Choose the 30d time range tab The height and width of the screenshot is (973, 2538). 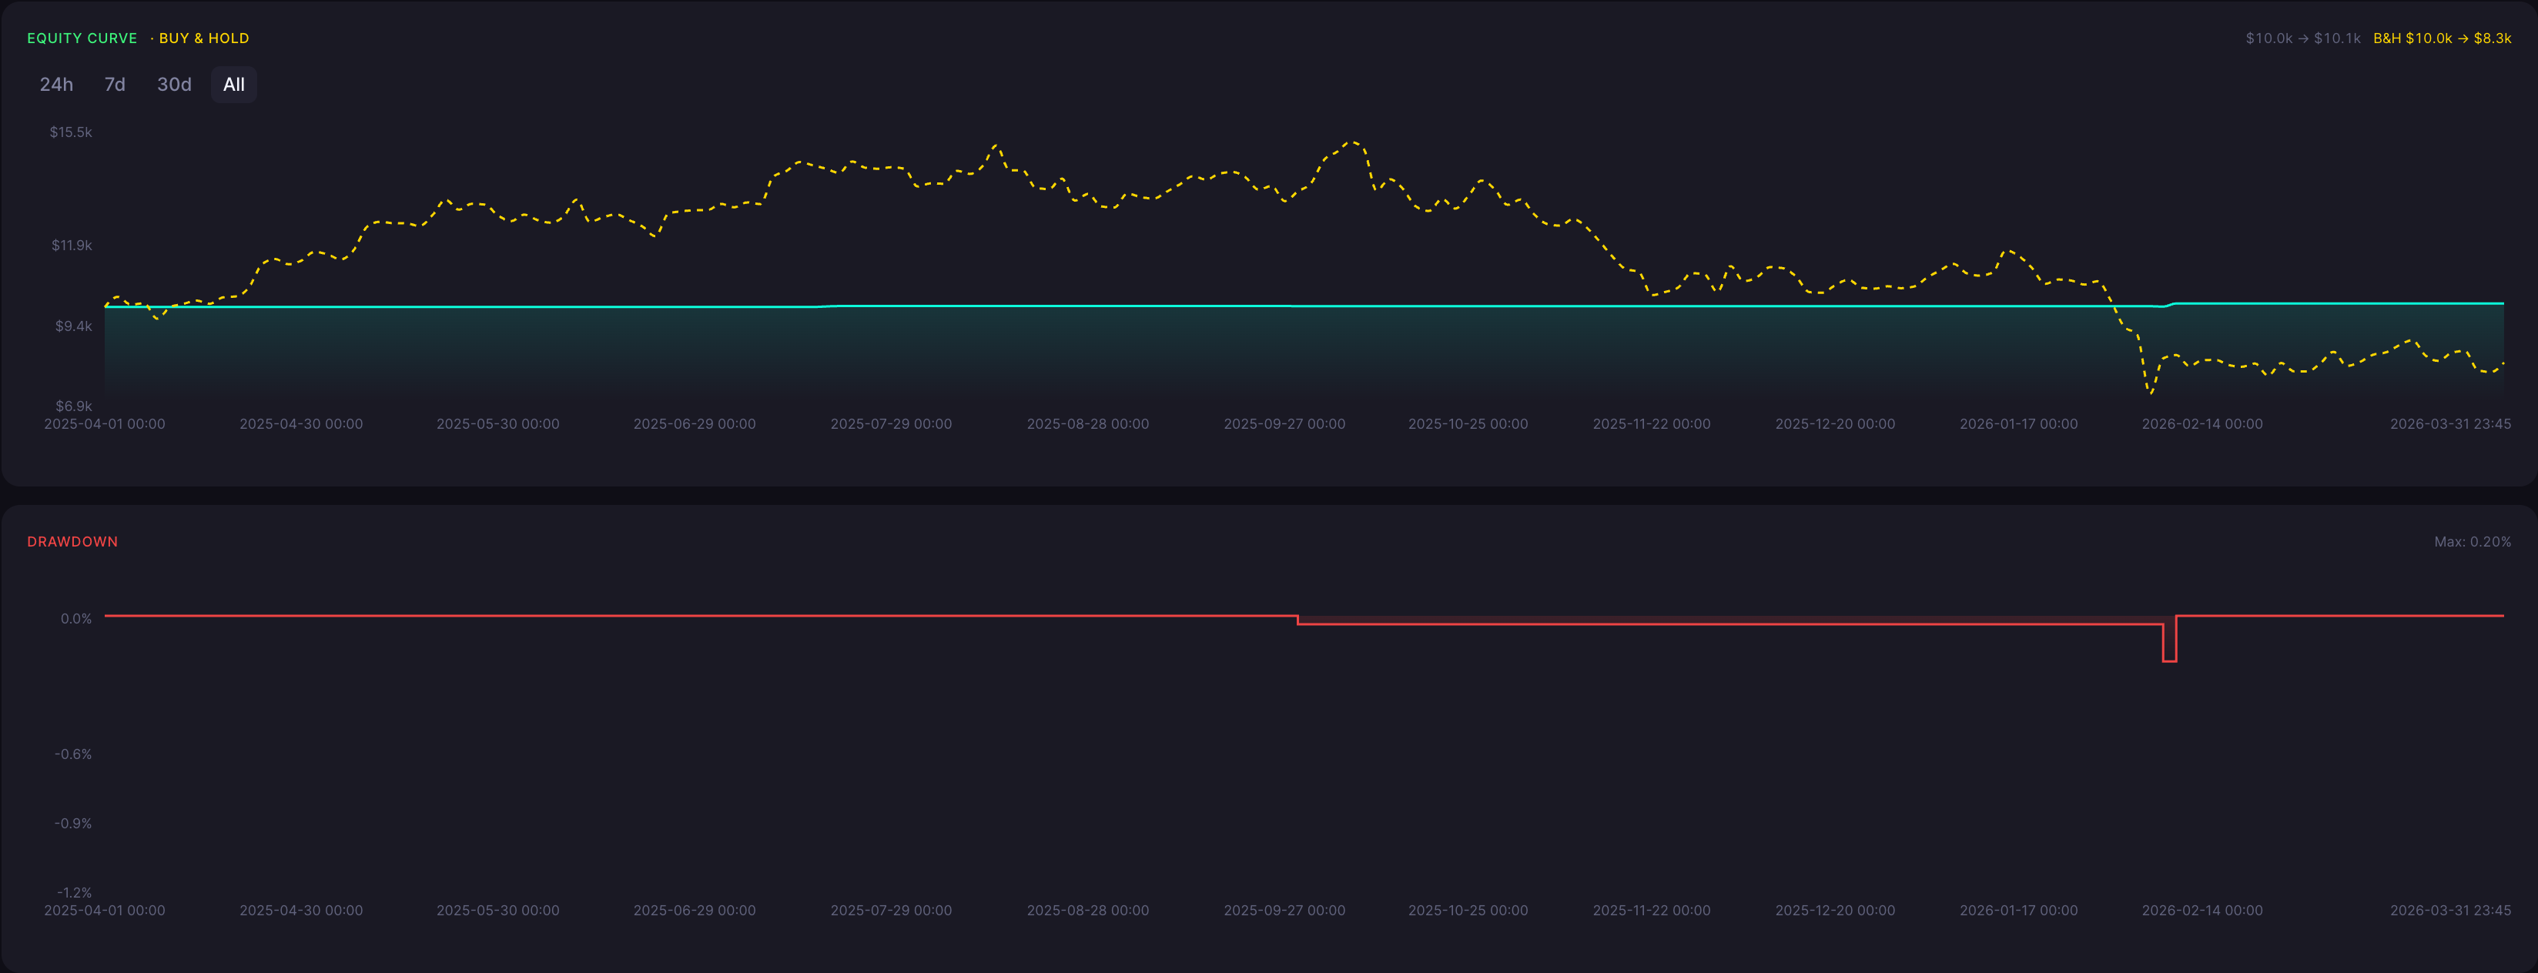tap(174, 85)
